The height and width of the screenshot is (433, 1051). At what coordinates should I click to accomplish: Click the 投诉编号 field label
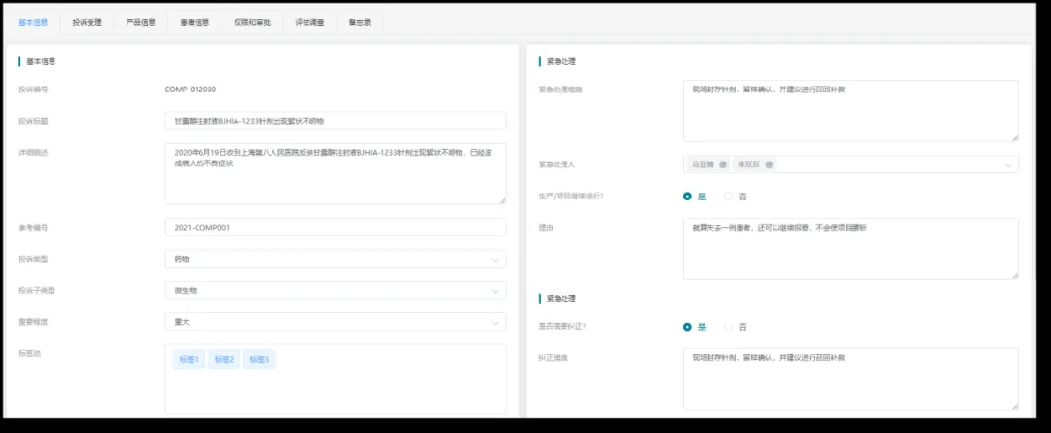(33, 90)
